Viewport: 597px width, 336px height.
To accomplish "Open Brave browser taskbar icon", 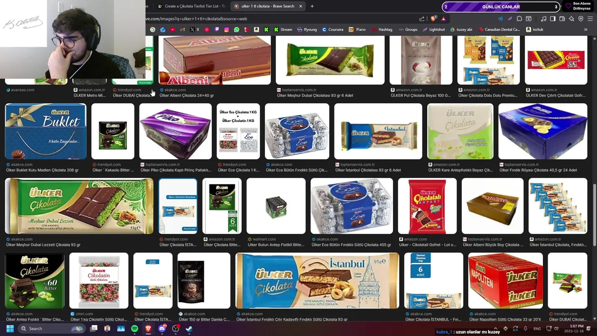I will pos(148,329).
